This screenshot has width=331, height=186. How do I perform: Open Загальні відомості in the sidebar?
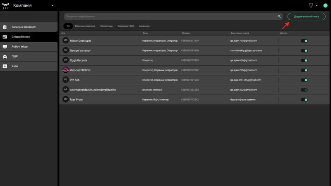point(29,27)
